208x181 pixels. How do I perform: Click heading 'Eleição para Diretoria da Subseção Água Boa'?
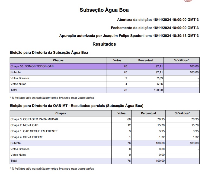49,53
